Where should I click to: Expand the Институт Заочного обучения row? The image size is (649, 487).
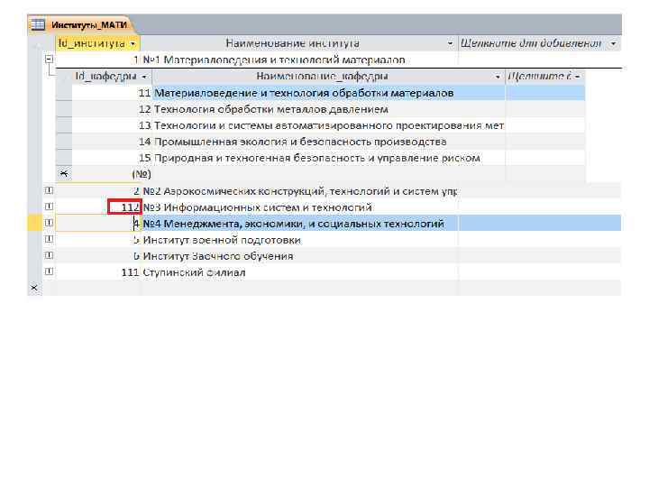49,255
